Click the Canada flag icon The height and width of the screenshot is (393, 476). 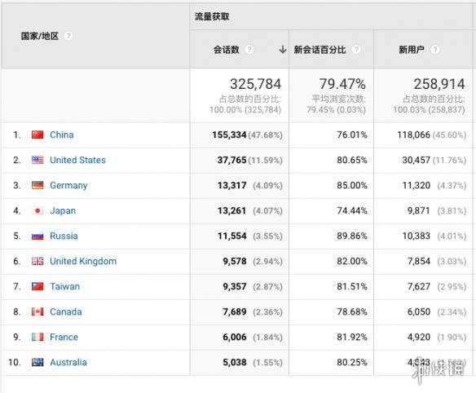(37, 311)
